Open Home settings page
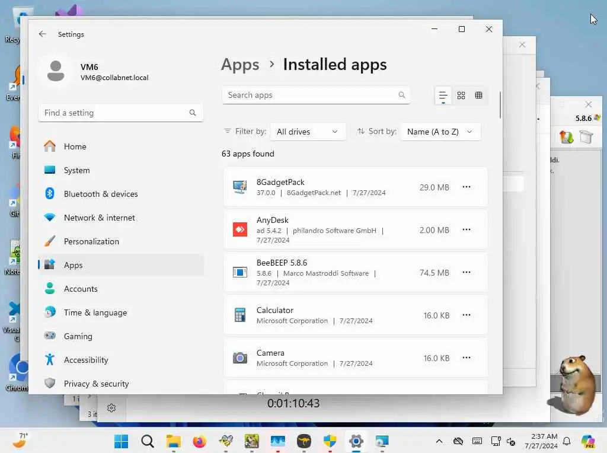This screenshot has height=453, width=607. coord(121,146)
